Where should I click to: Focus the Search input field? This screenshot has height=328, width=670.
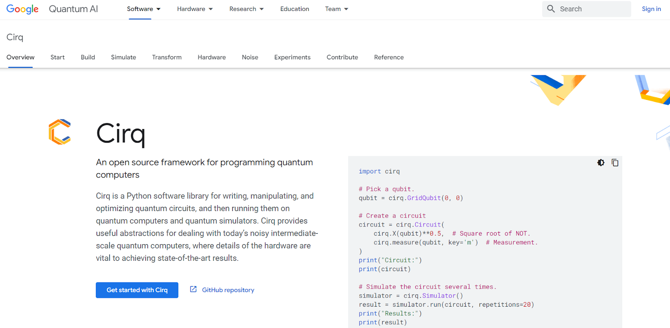click(586, 9)
